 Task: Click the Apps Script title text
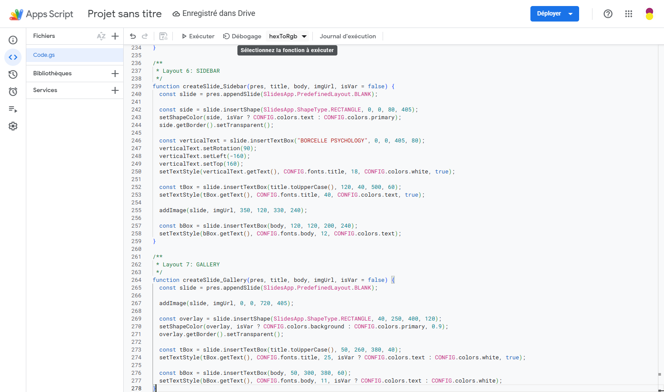pos(50,14)
